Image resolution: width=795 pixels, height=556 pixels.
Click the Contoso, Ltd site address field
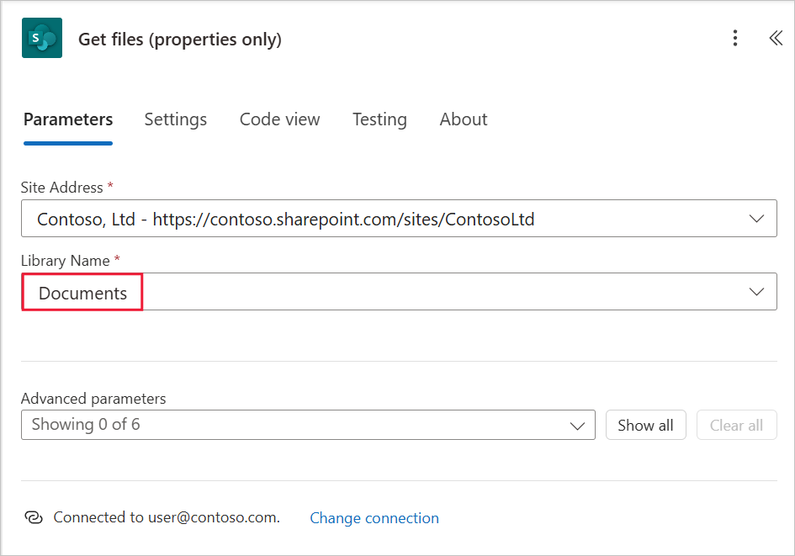click(x=399, y=219)
